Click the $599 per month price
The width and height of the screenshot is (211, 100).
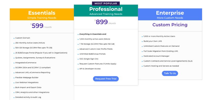[41, 26]
